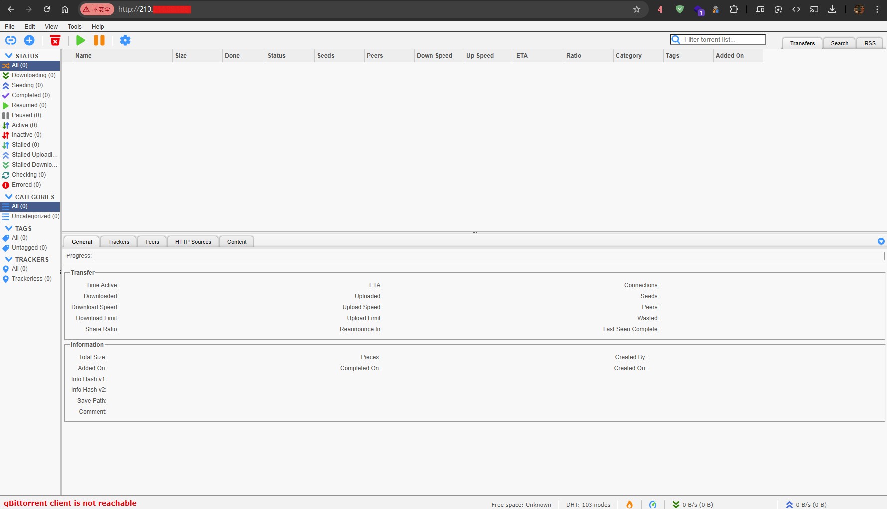Image resolution: width=887 pixels, height=509 pixels.
Task: Select the Stalled Downloading status filter
Action: [30, 165]
